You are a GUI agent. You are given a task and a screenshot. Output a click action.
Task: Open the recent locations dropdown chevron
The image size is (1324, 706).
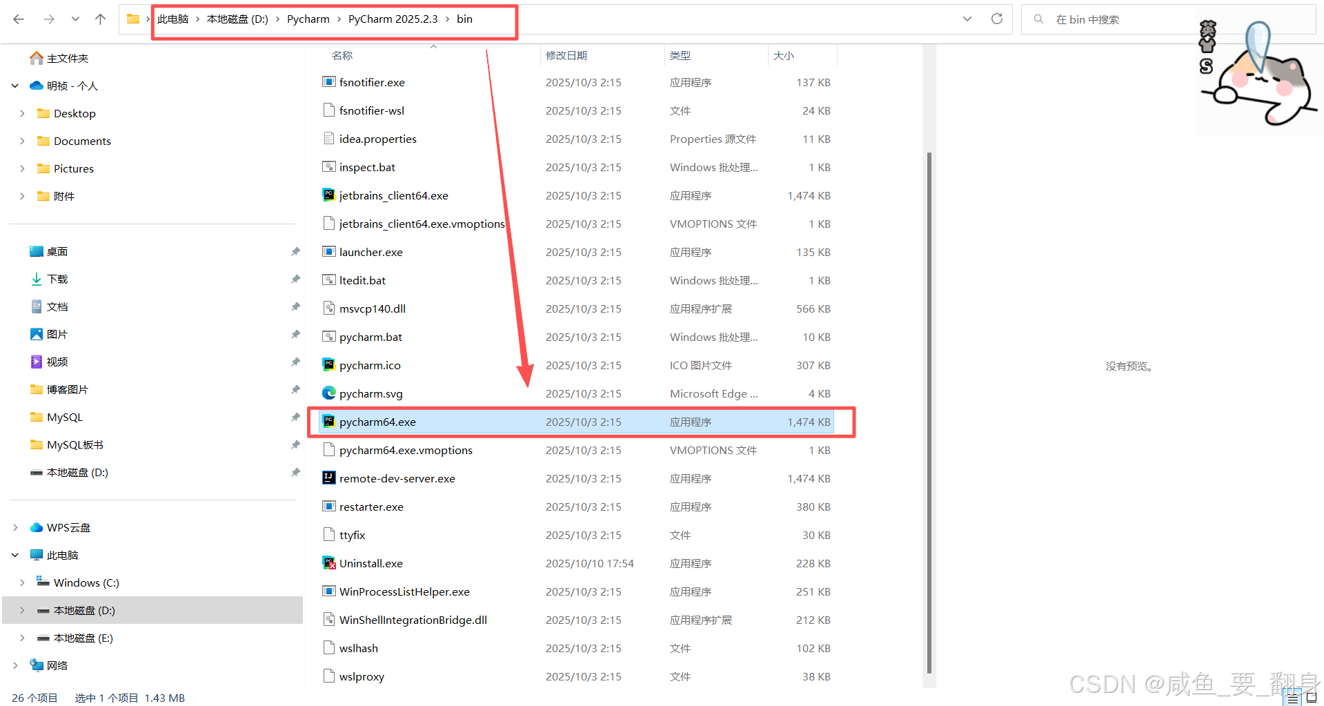click(x=75, y=19)
